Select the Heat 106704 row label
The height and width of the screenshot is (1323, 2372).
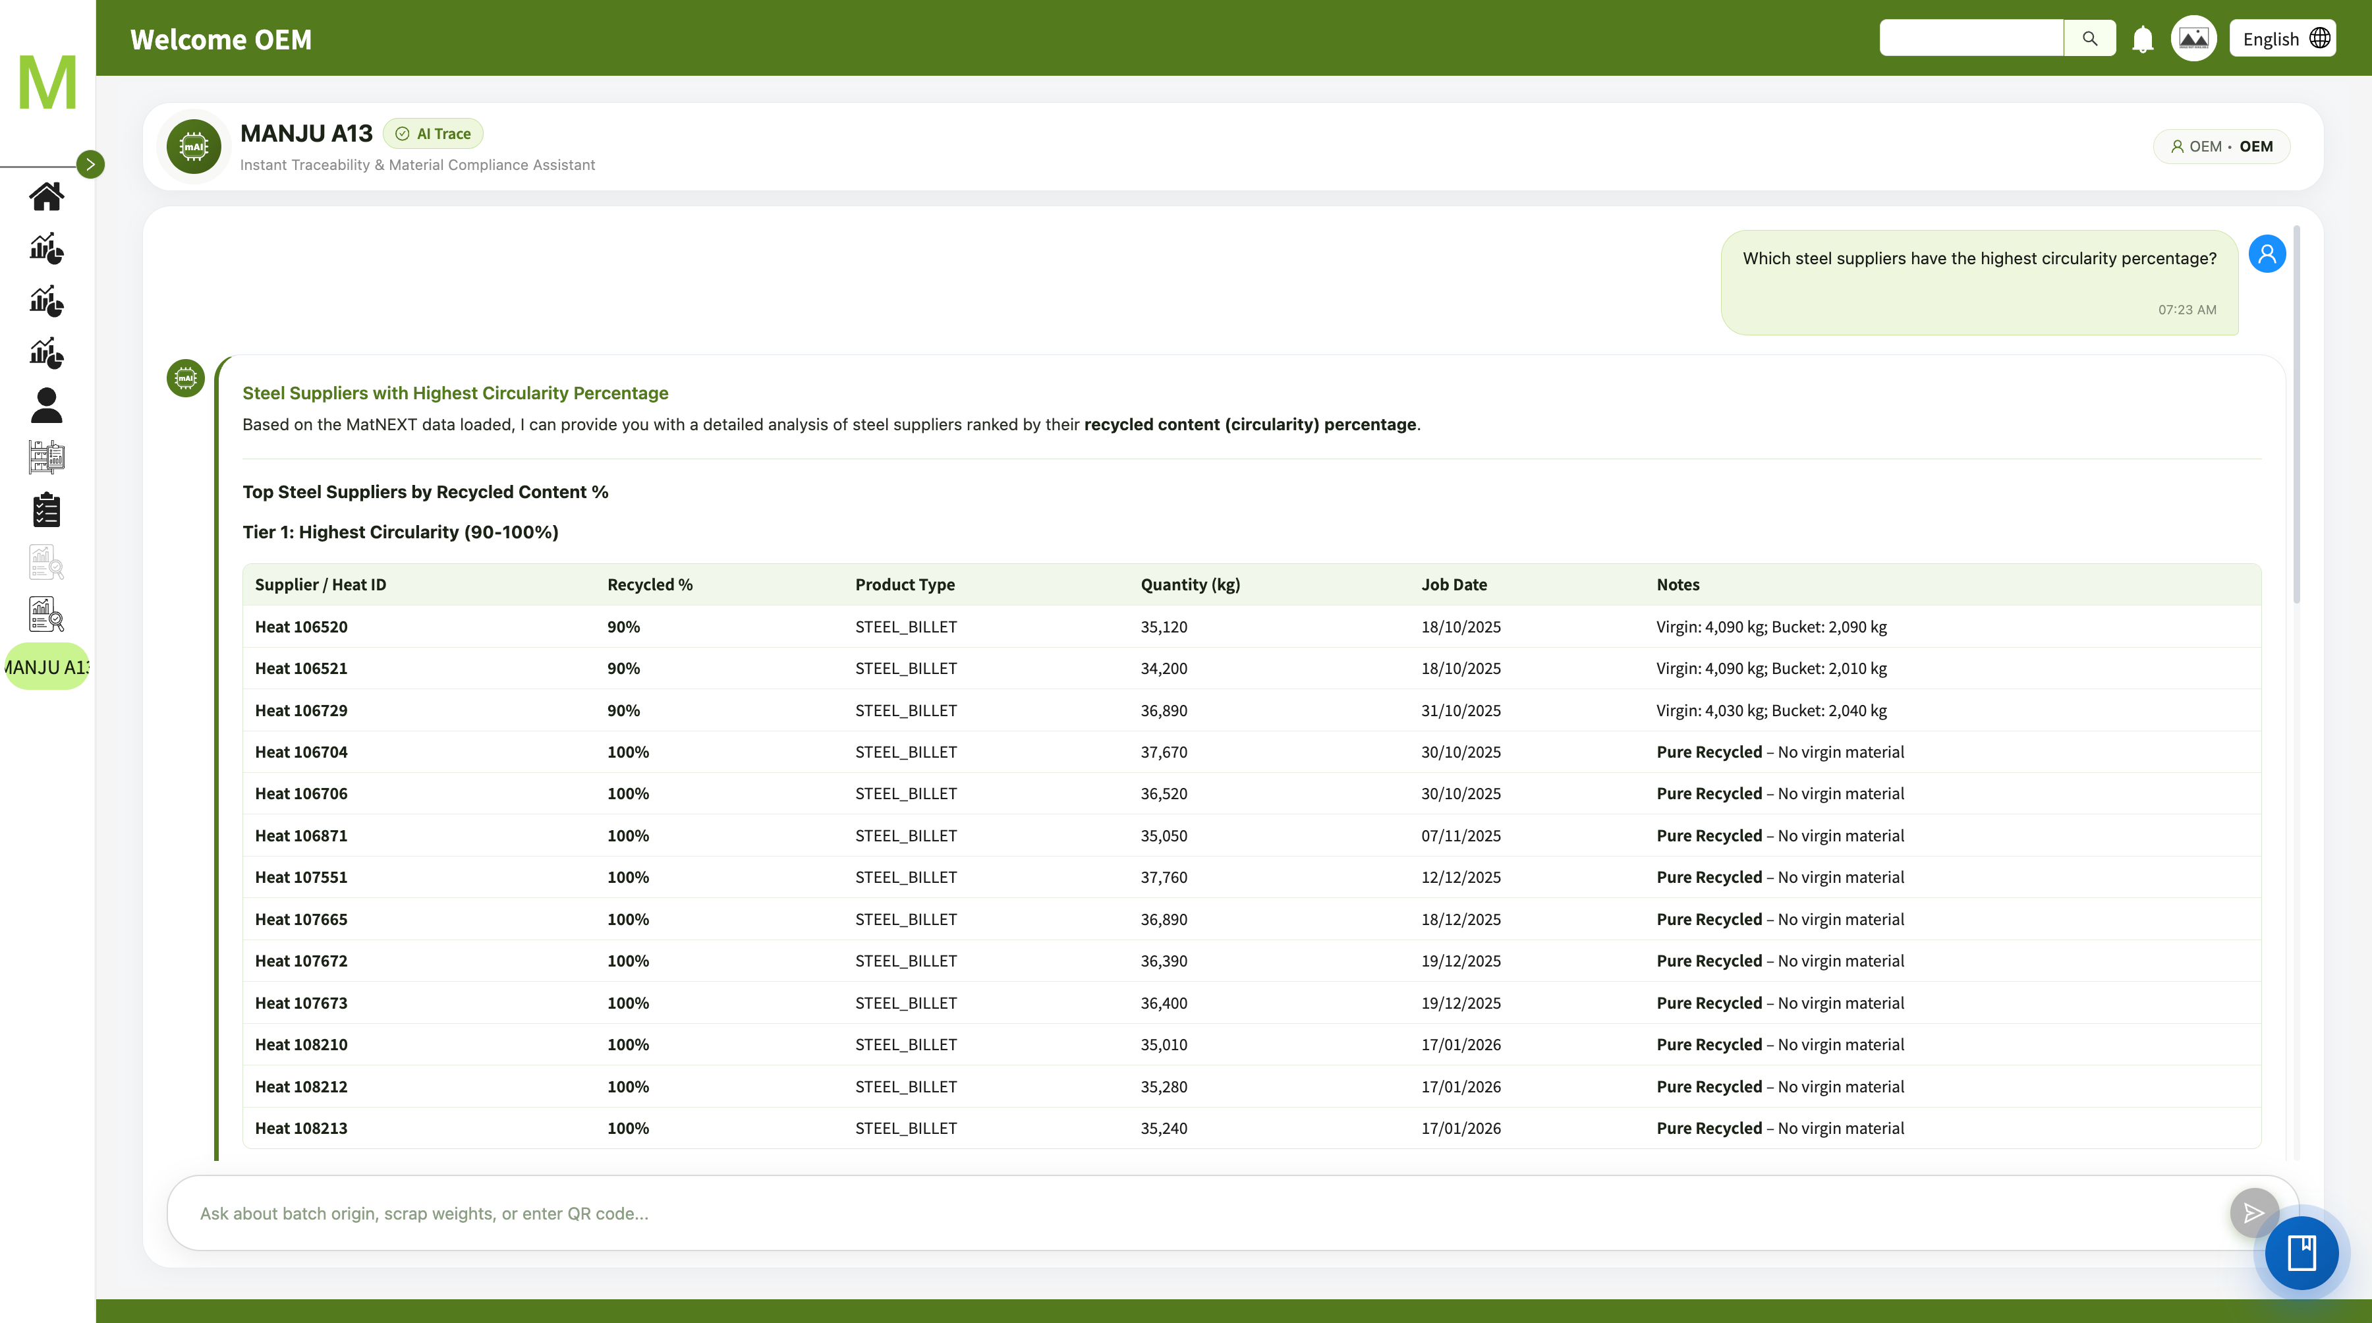(301, 752)
